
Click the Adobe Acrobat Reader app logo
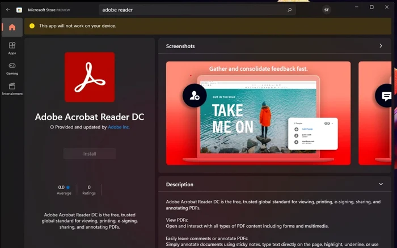click(90, 77)
